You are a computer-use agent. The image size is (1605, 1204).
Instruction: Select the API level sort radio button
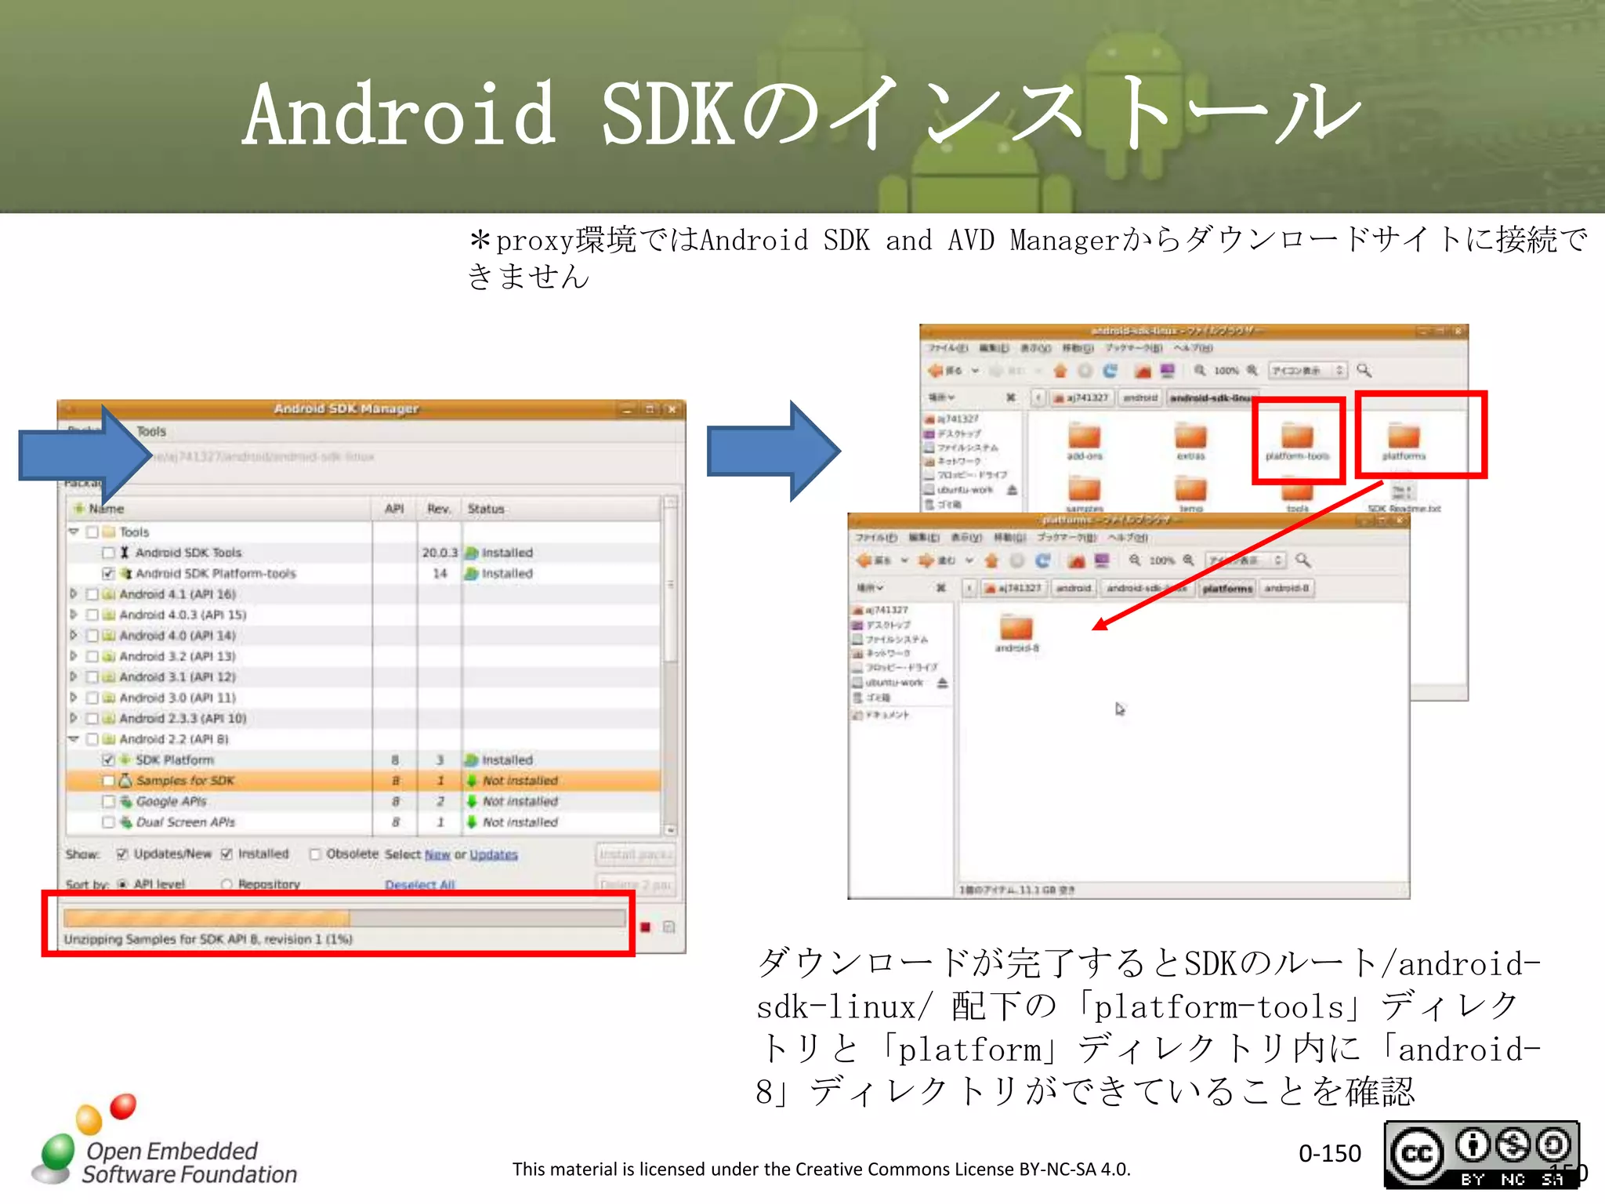coord(123,884)
